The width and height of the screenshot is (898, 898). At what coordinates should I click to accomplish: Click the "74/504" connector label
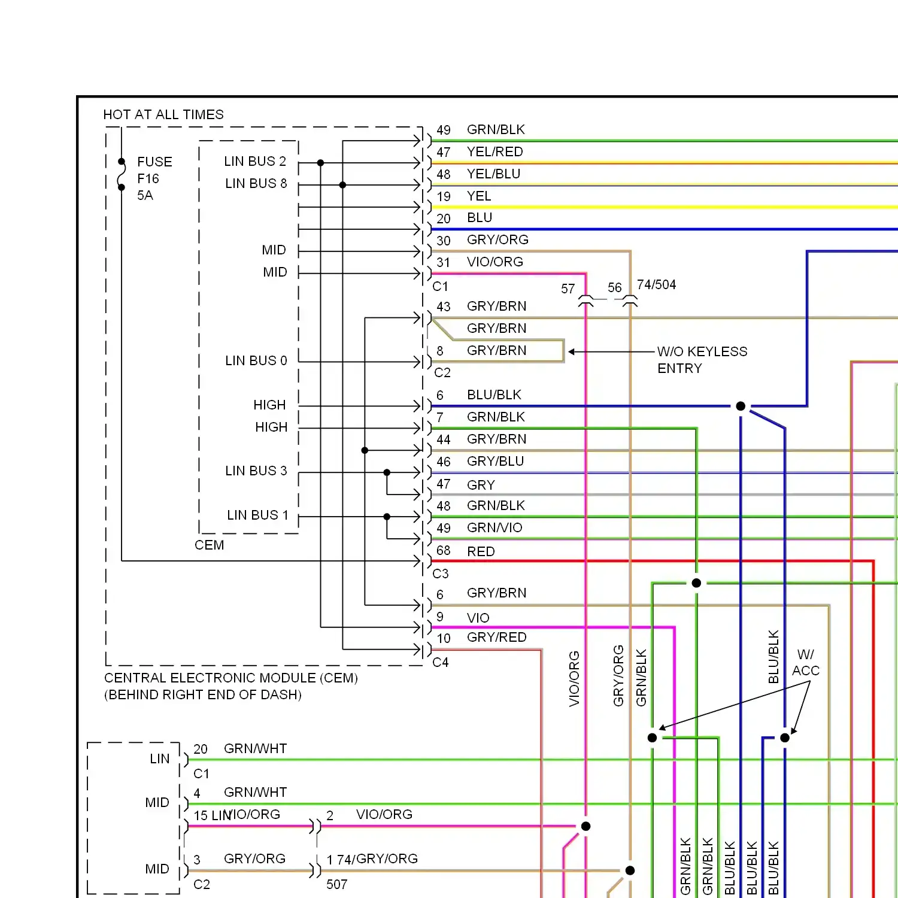tap(656, 284)
